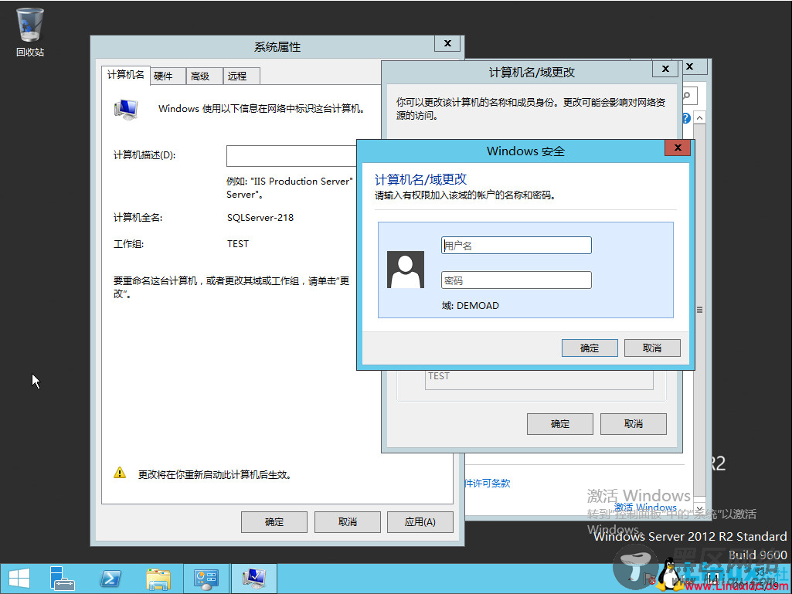
Task: Open the blue help icon in the System window
Action: tap(686, 118)
